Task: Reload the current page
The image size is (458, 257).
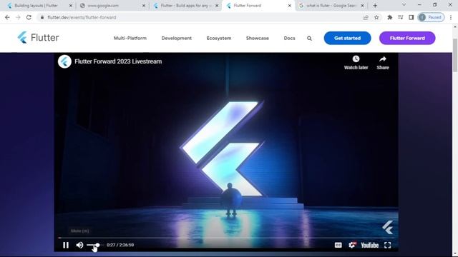Action: coord(29,17)
